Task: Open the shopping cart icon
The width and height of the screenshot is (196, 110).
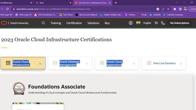Action: (x=156, y=23)
